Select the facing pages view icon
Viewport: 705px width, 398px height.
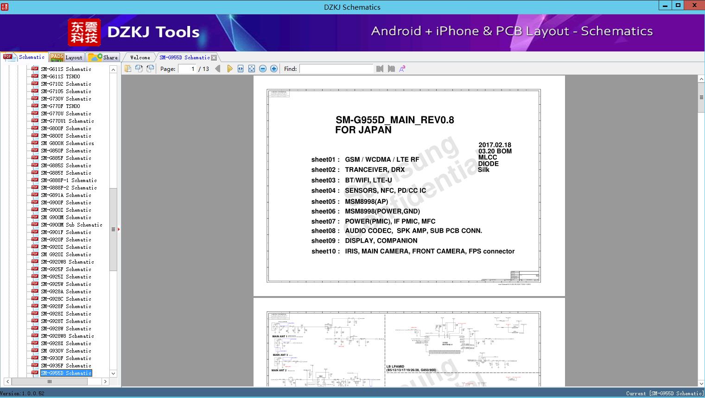[x=139, y=68]
